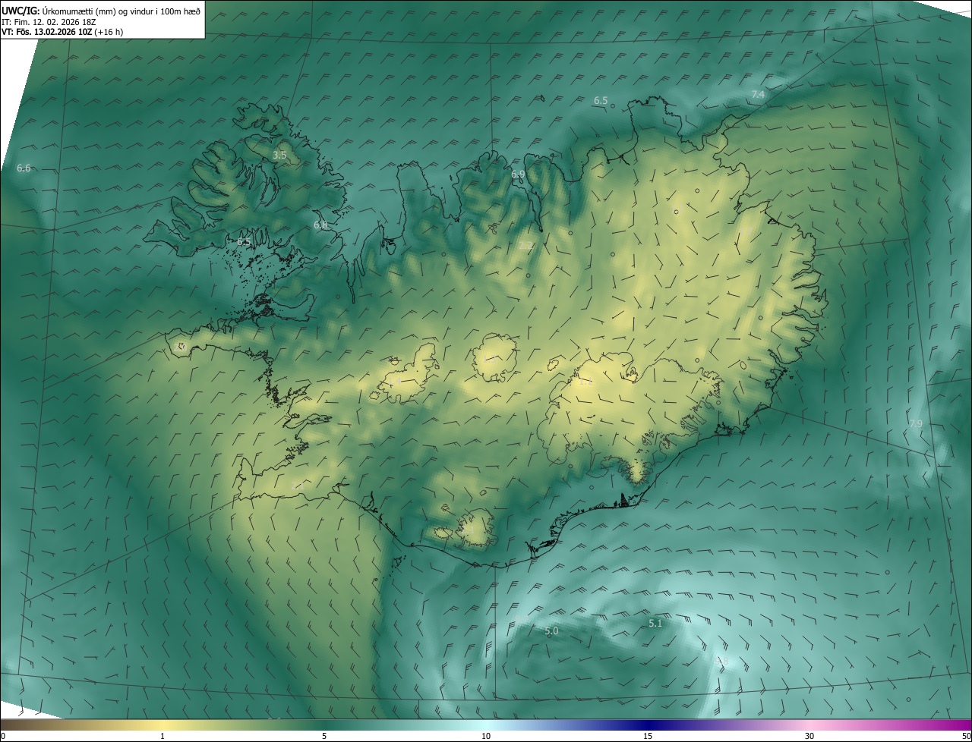
Task: Click the 6.6 value label
Action: point(24,168)
